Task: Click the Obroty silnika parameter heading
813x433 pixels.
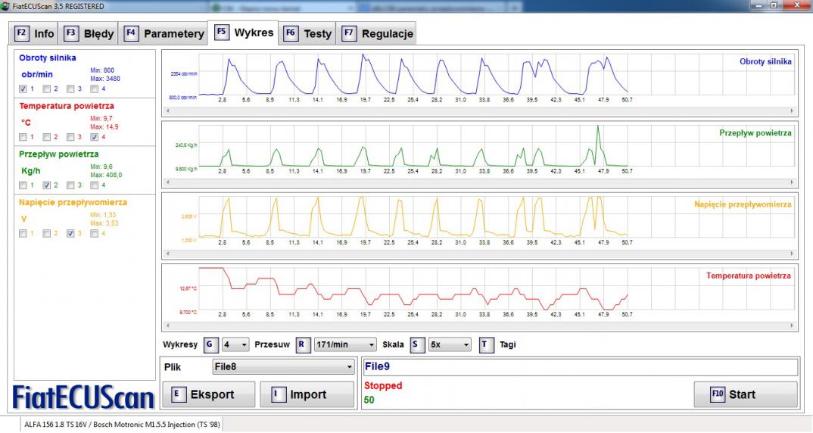Action: [48, 58]
